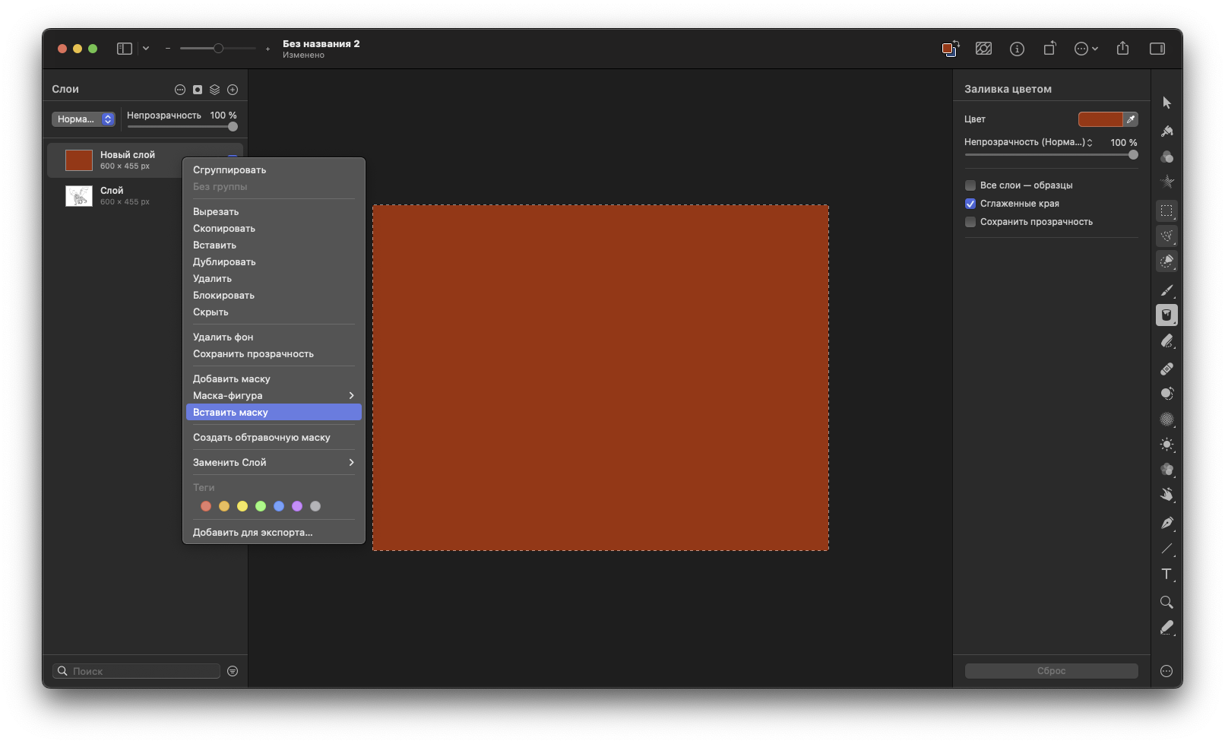Apply the purple tag color dot
The width and height of the screenshot is (1225, 744).
297,506
